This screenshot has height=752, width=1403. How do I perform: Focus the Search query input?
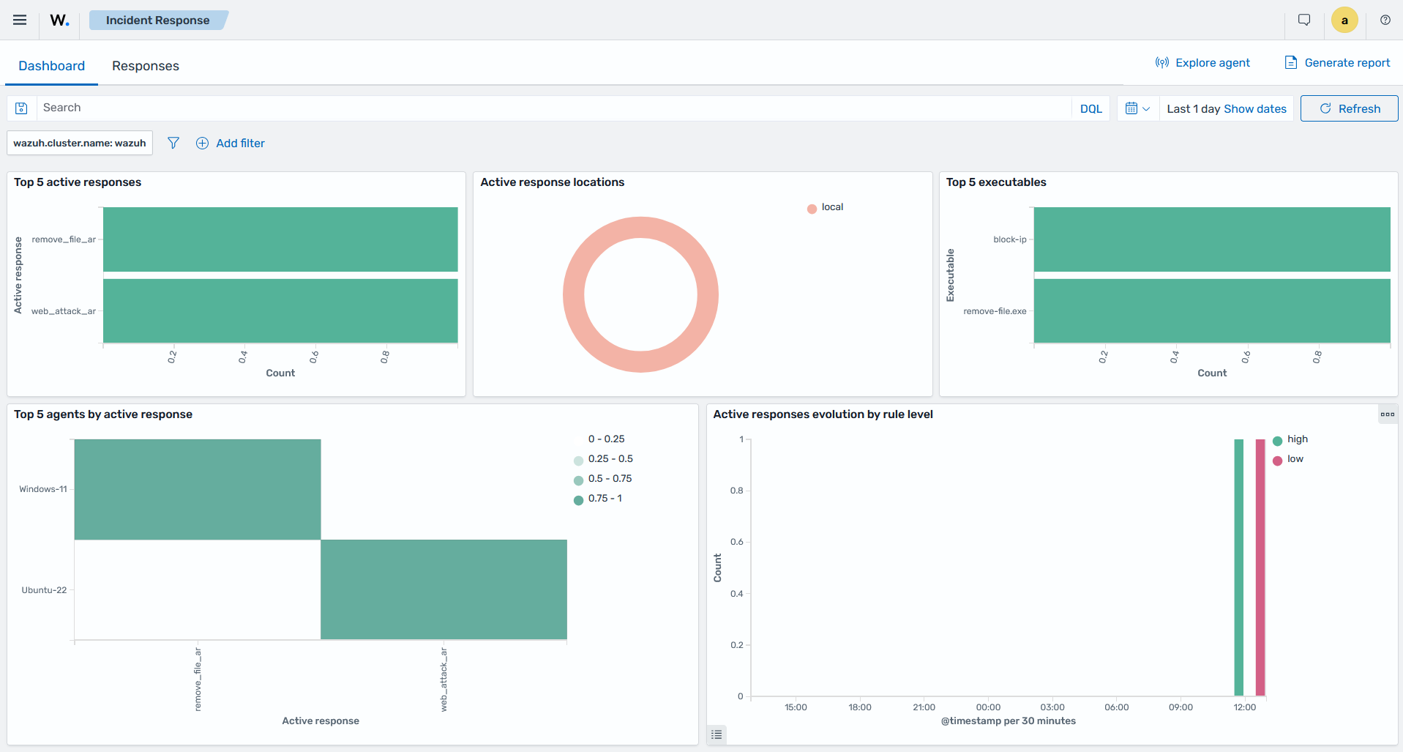553,108
